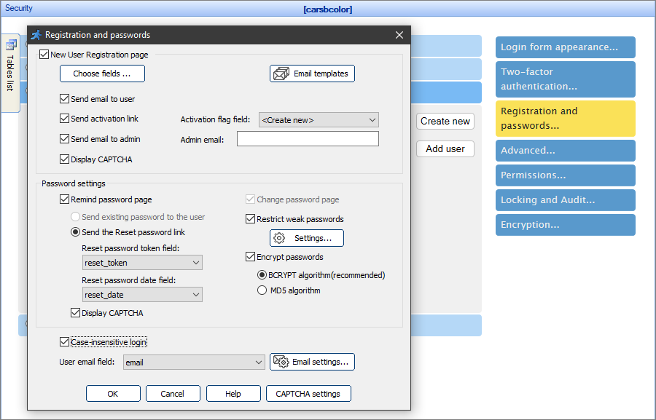This screenshot has height=420, width=656.
Task: Click the Security link in the top corner
Action: pos(18,7)
